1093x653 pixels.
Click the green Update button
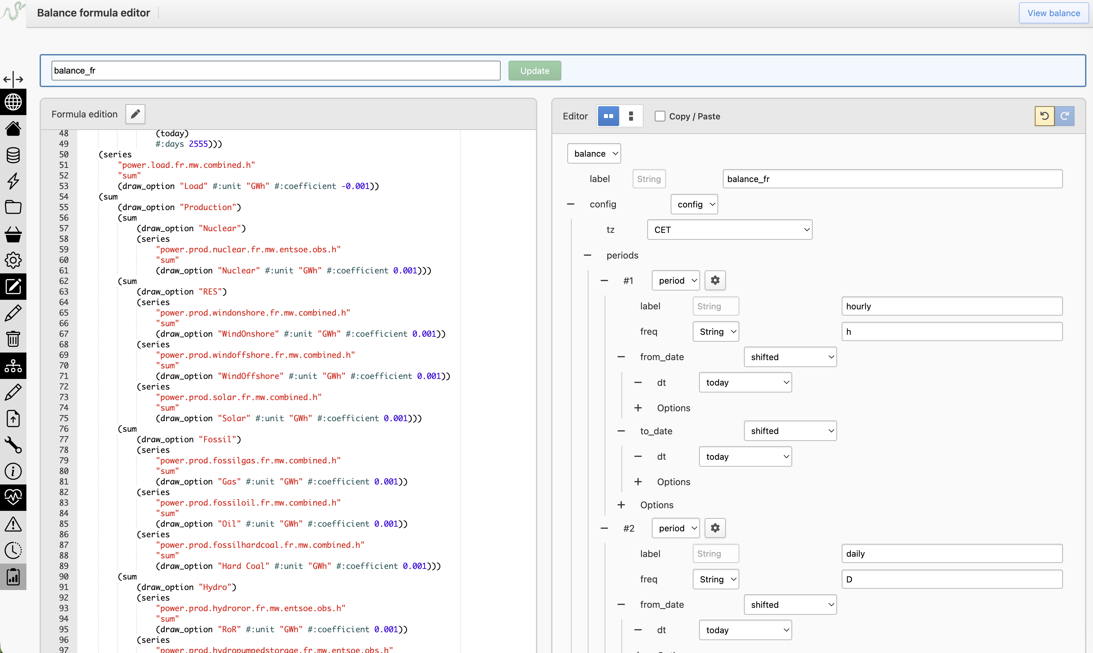pos(534,70)
